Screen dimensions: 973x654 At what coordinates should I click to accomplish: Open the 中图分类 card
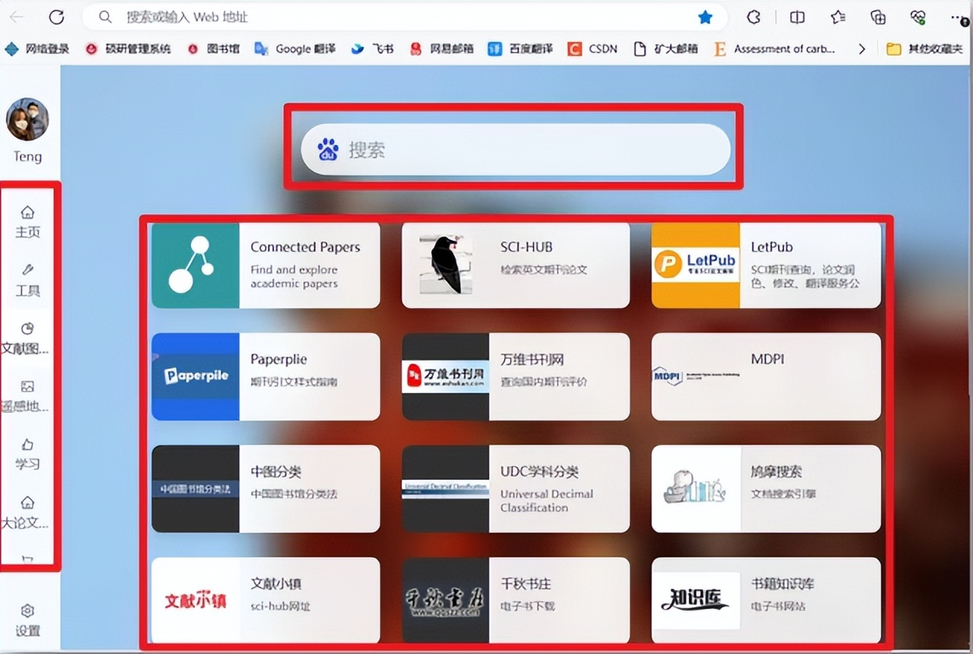click(266, 489)
